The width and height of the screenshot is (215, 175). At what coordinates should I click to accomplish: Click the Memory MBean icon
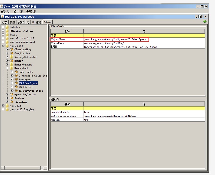(12, 61)
